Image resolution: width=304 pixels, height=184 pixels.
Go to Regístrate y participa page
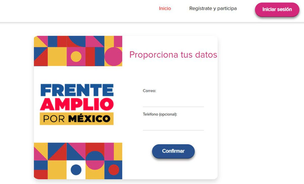click(213, 8)
